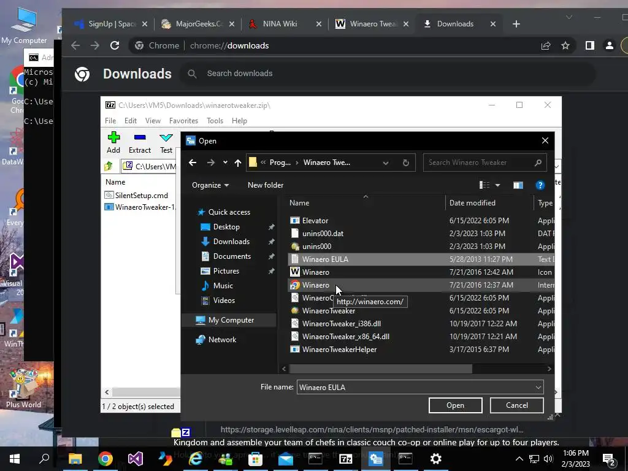Expand the File name dropdown arrow
Screen dimensions: 628x471
coord(538,388)
